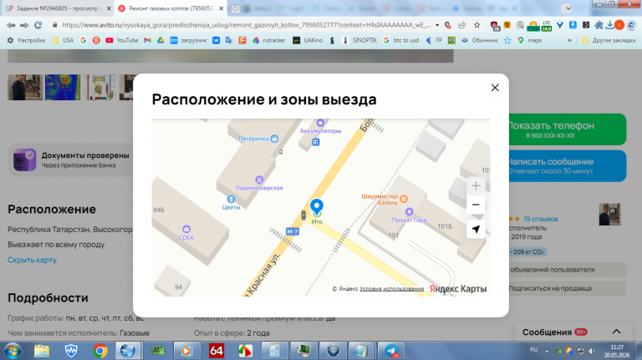Open the YouTube bookmark
The width and height of the screenshot is (642, 360).
[121, 40]
